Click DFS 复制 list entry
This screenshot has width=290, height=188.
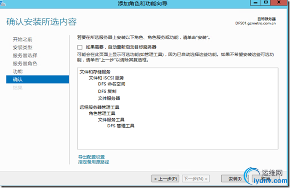(x=107, y=91)
